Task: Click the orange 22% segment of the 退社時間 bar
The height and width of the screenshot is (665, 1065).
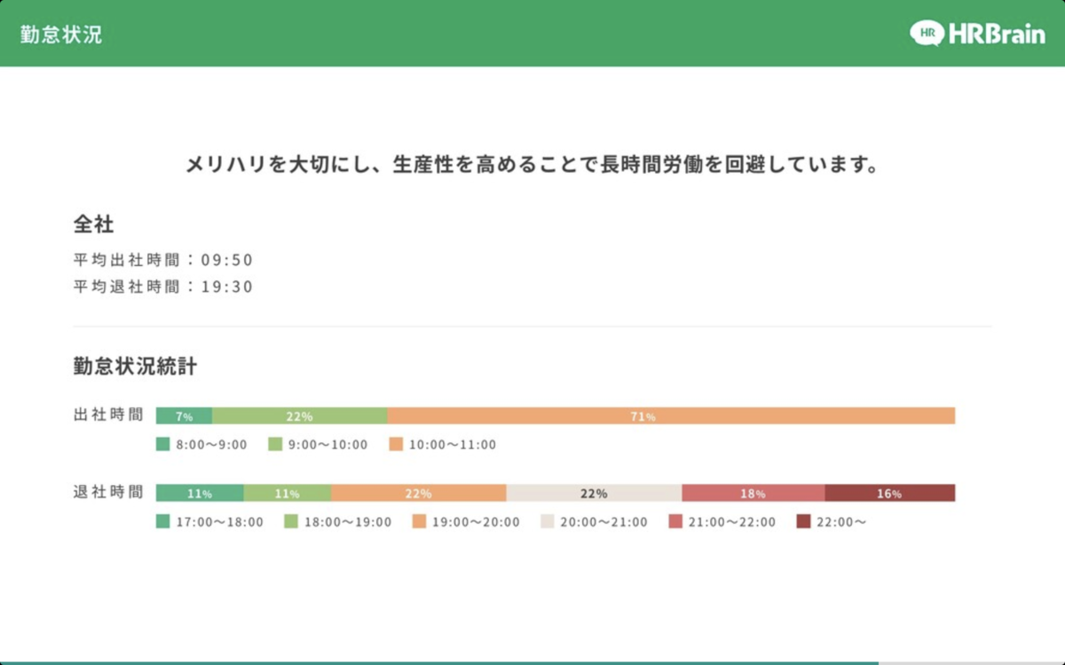Action: point(419,493)
